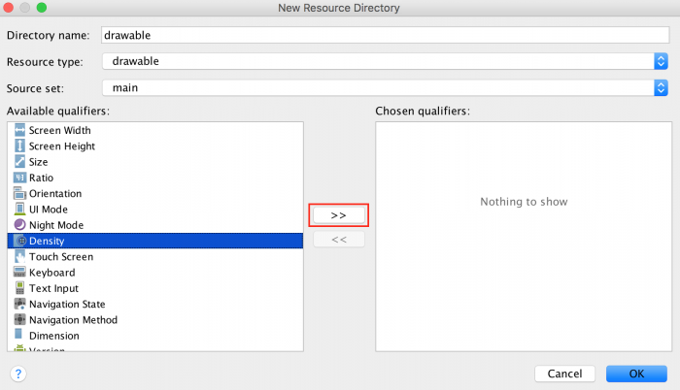Open the help question mark button
The width and height of the screenshot is (680, 390).
17,374
